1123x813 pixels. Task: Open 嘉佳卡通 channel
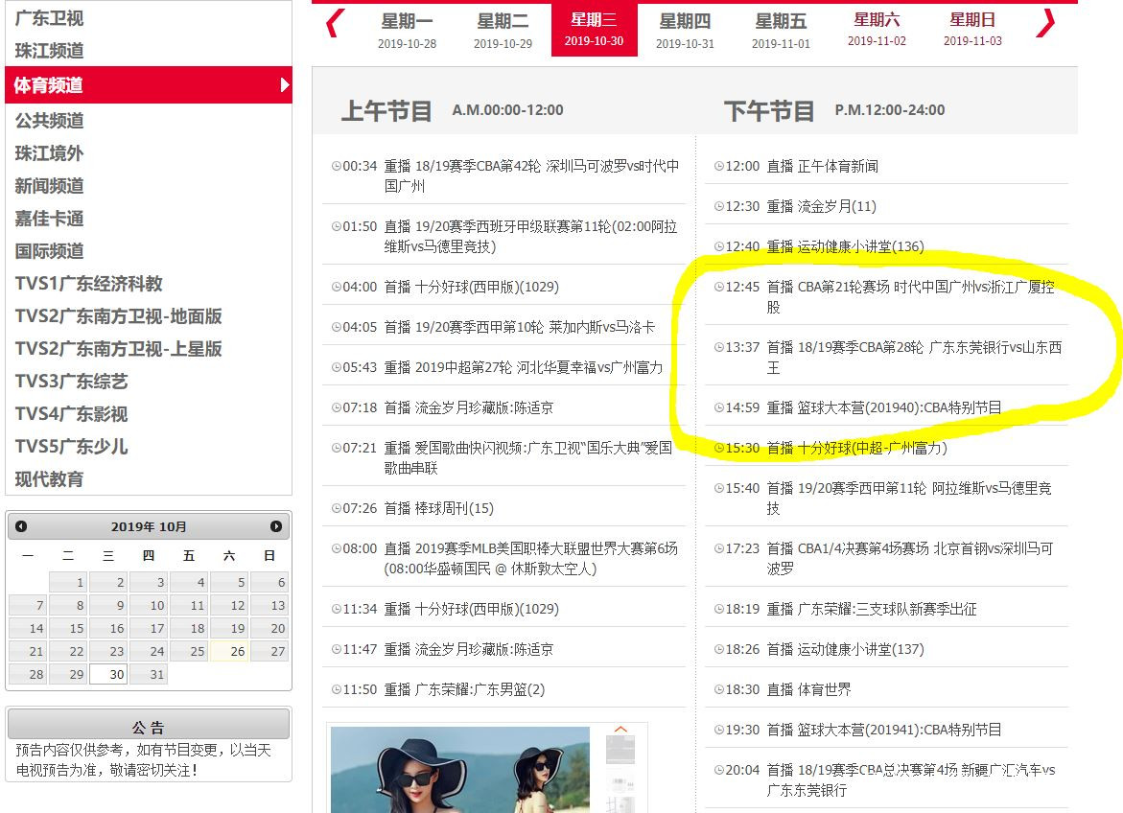click(x=50, y=219)
